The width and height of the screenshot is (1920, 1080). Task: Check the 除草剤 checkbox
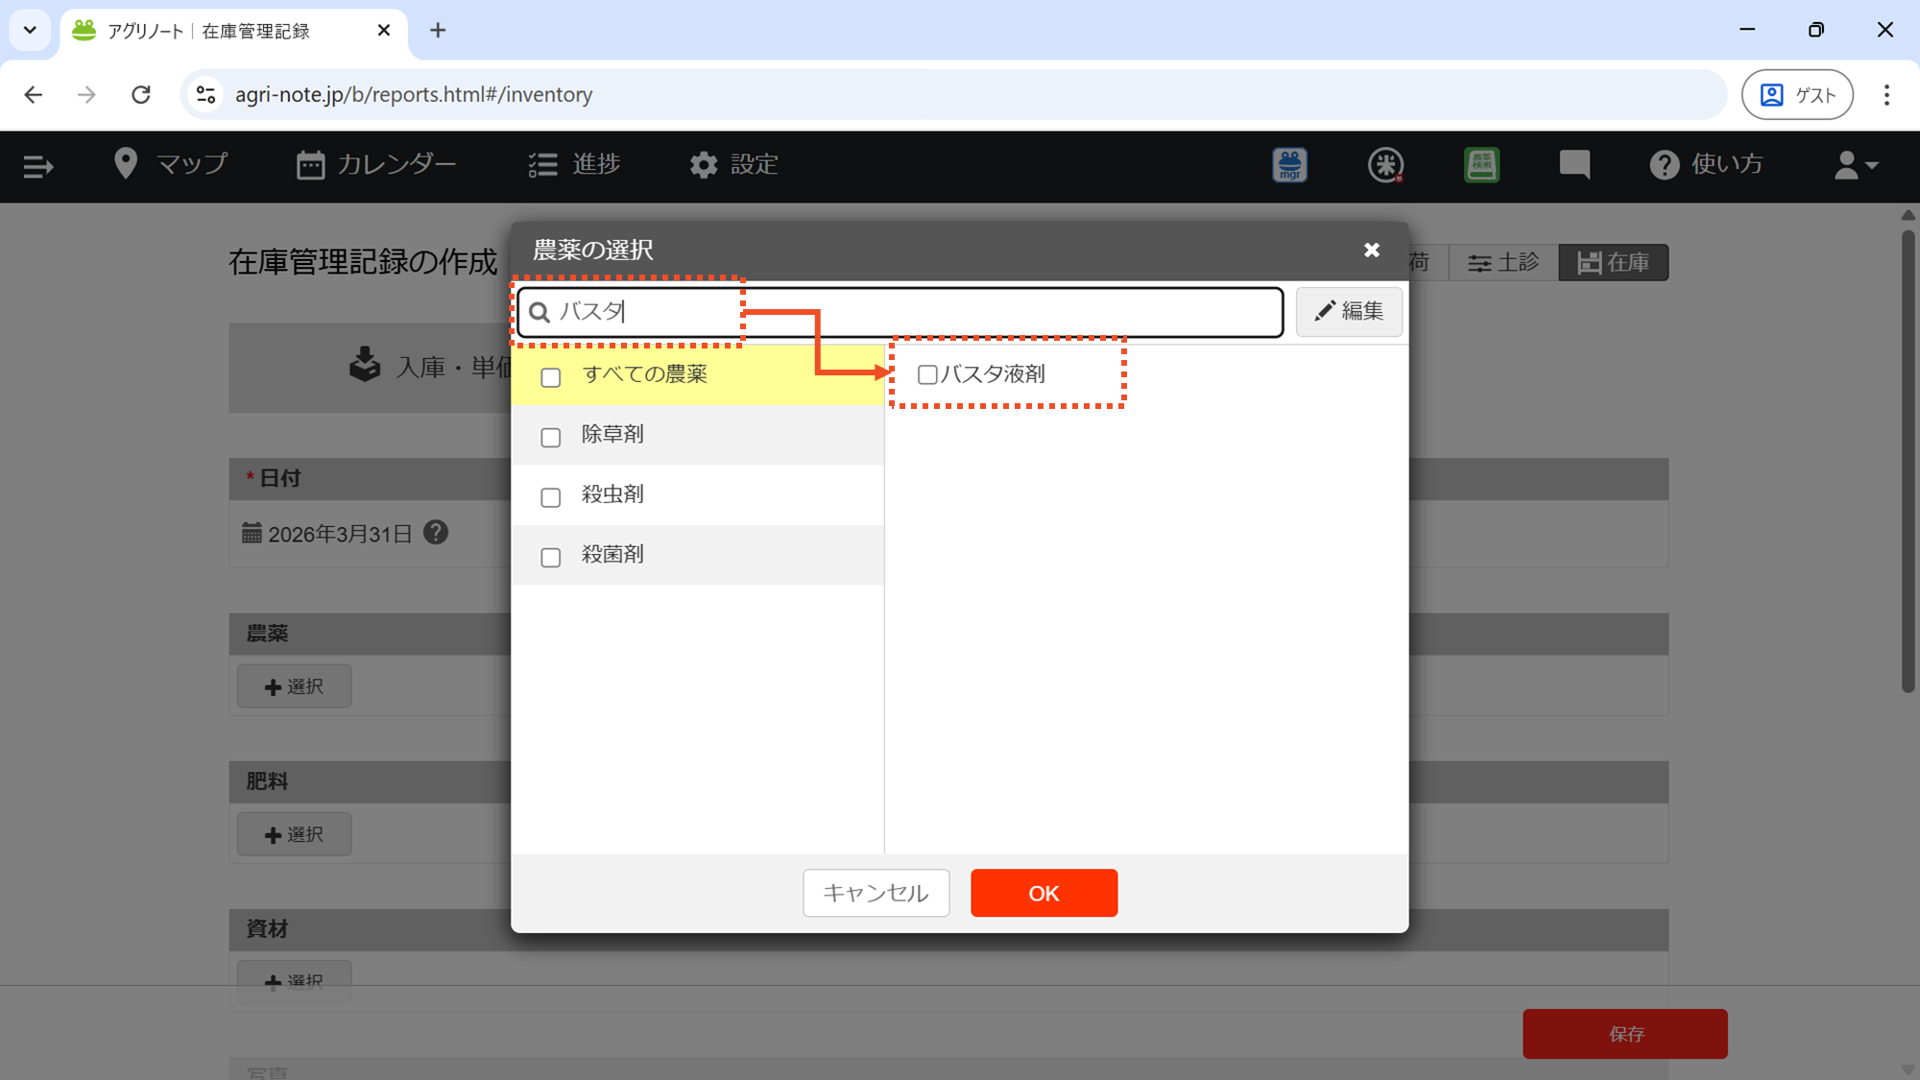[551, 437]
